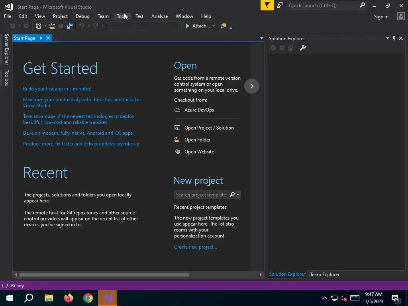Click the Navigate Forward toolbar icon
408x306 pixels.
coord(26,26)
